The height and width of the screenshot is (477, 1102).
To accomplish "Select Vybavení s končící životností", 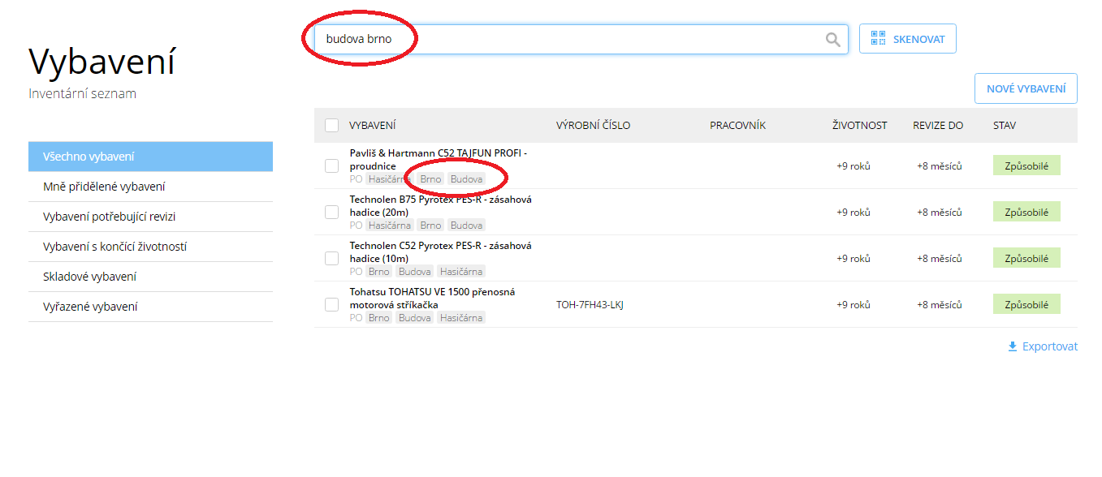I will 150,247.
